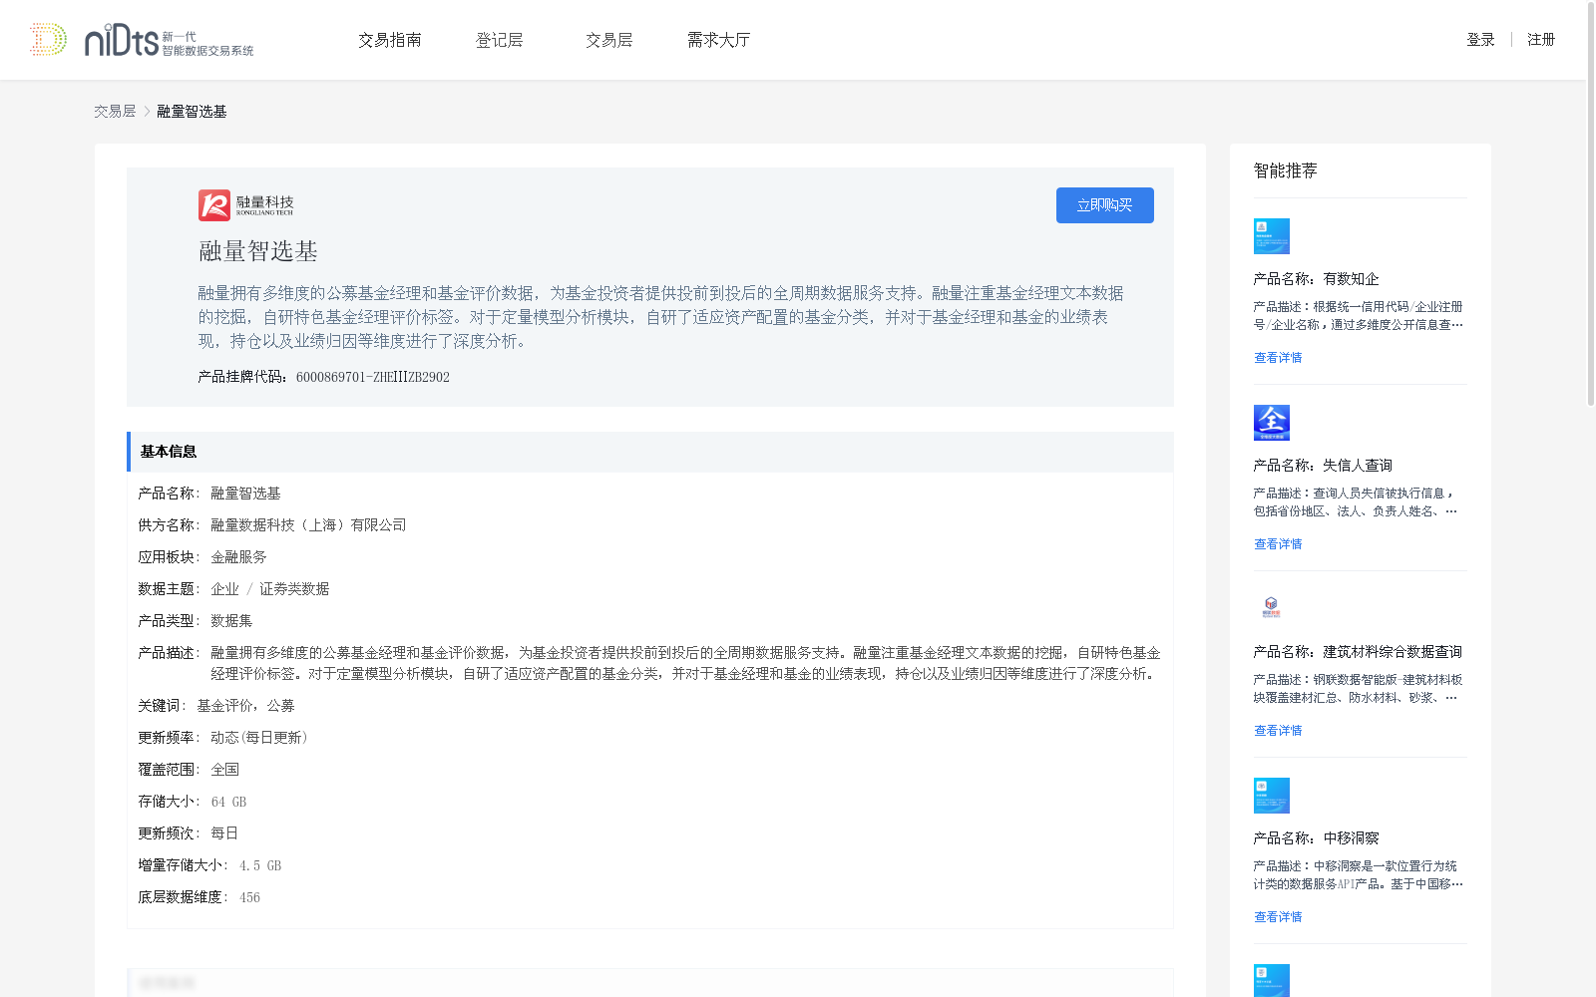1596x997 pixels.
Task: View details link for 建筑材料综合数据查询
Action: pos(1278,731)
